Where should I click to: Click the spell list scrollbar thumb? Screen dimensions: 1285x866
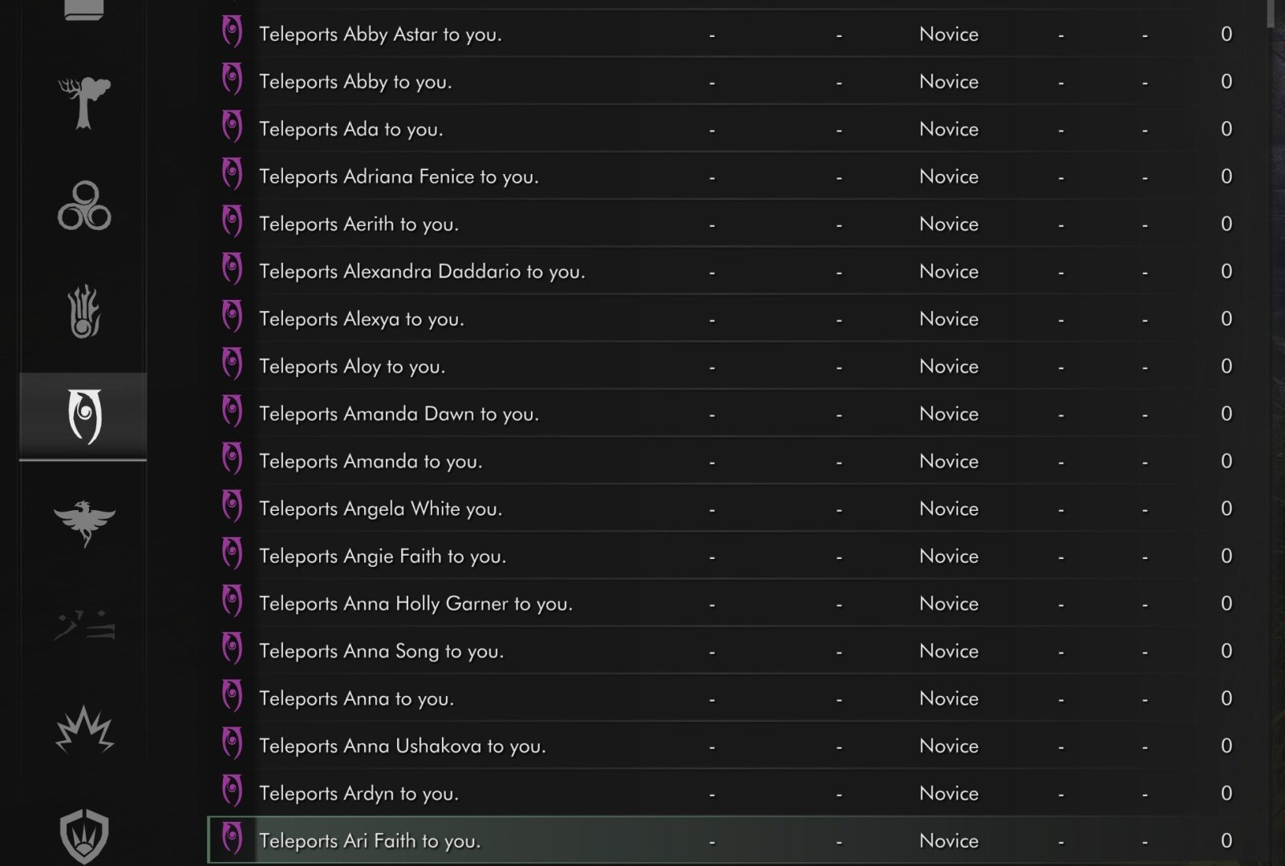coord(1270,14)
